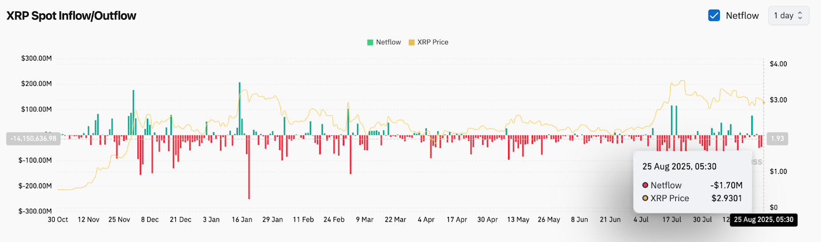This screenshot has width=821, height=242.
Task: Click the XRP Spot Inflow/Outflow title
Action: point(71,16)
